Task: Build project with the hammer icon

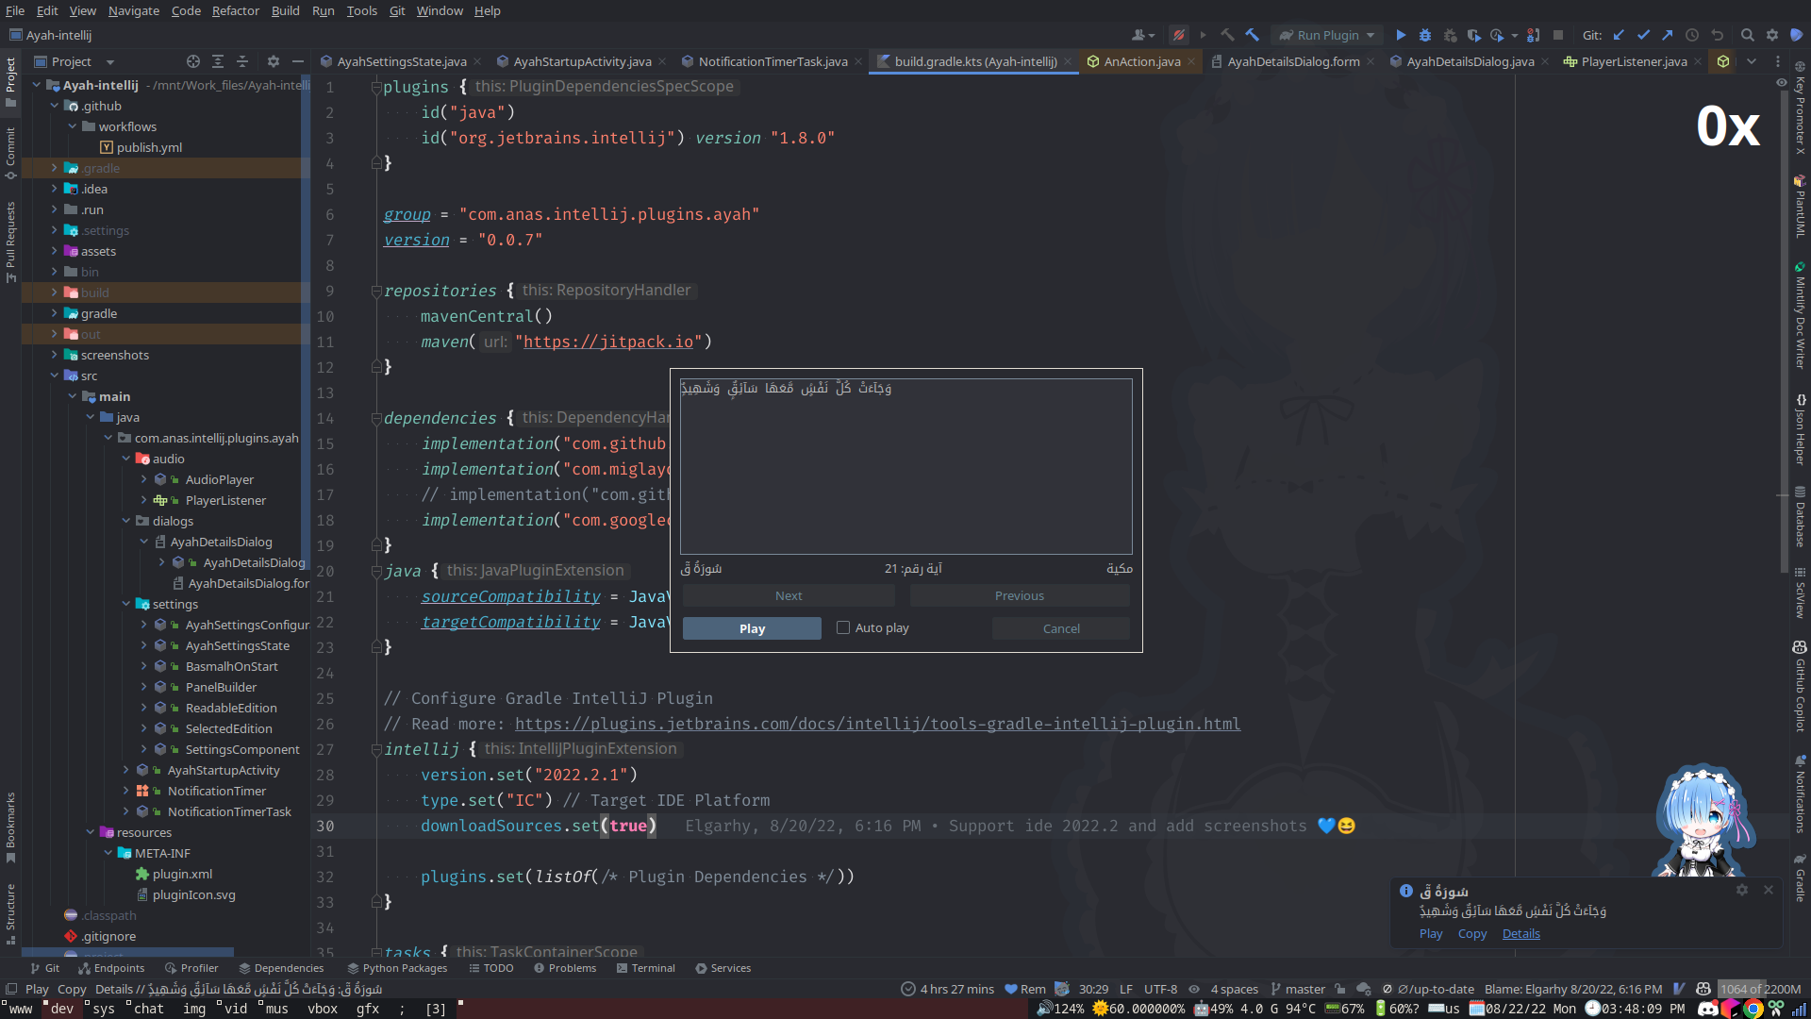Action: click(1252, 35)
